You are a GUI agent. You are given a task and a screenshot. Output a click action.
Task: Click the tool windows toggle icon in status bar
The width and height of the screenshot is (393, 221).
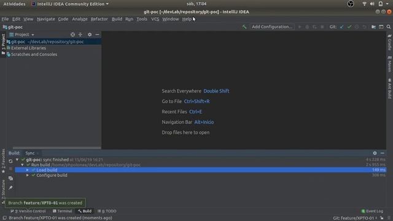pos(4,218)
